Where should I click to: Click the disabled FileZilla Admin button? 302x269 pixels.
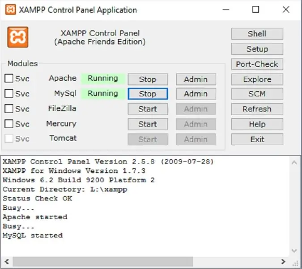[196, 109]
